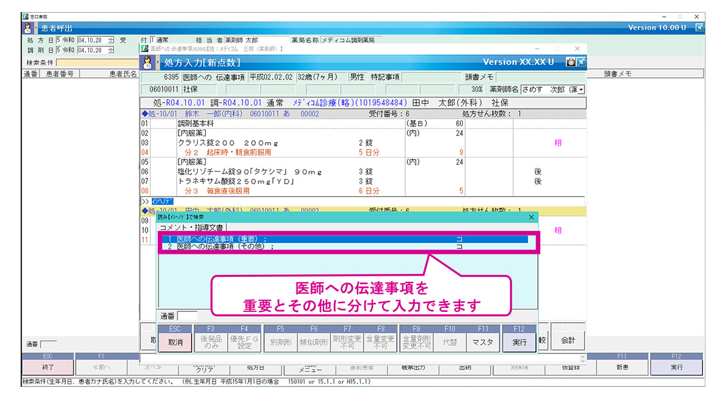
Task: Click the 新患 F11 button
Action: coord(622,367)
